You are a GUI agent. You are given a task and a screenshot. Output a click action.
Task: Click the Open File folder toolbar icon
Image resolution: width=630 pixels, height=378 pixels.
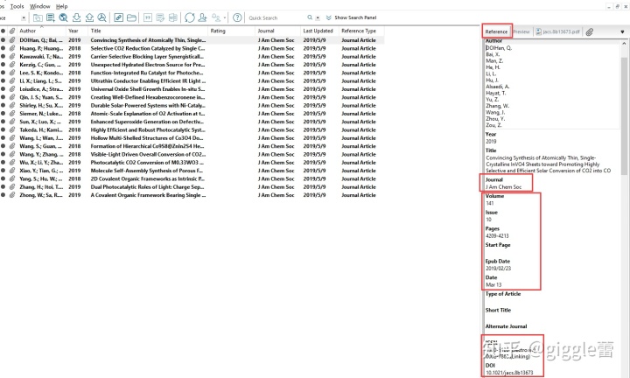pos(131,17)
